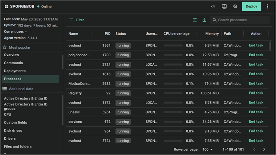The height and width of the screenshot is (155, 276).
Task: Click the process table vertical scrollbar
Action: point(270,46)
